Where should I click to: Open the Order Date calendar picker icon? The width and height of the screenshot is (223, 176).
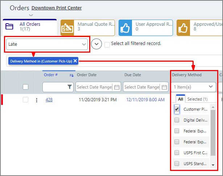(x=117, y=87)
